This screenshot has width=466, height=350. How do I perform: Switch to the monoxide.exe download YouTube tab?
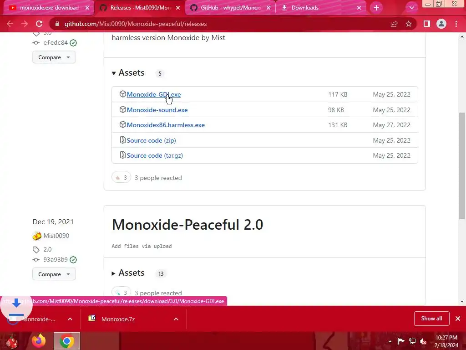click(48, 8)
